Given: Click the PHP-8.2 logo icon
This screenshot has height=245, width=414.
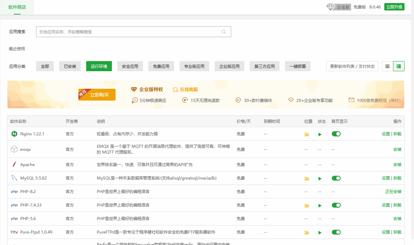Looking at the screenshot, I should [x=14, y=192].
